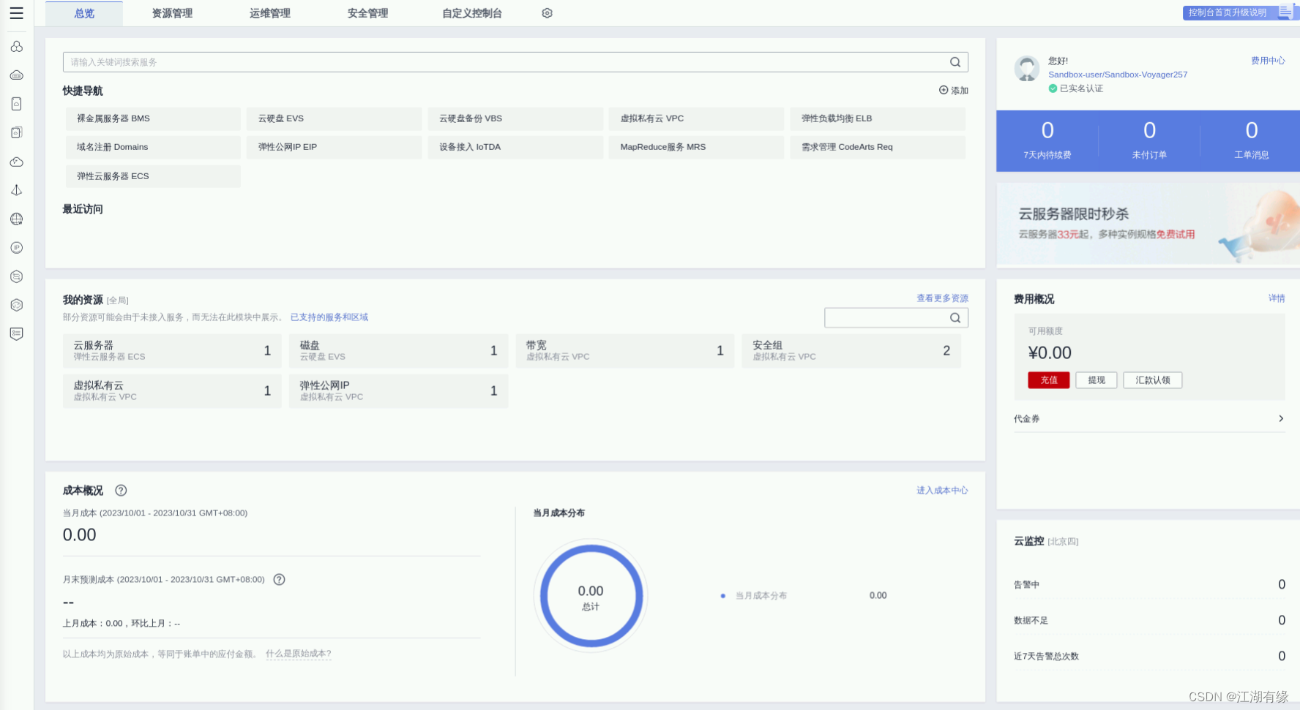The width and height of the screenshot is (1300, 710).
Task: Click the single disk EVS sidebar icon
Action: point(16,104)
